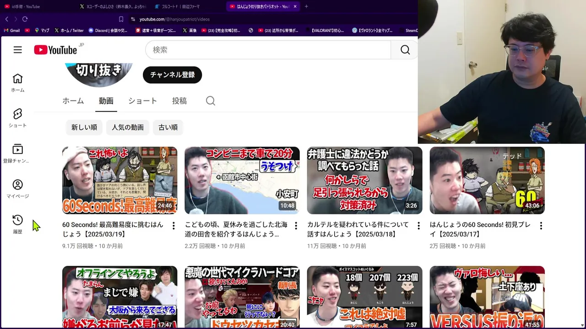Click the channel avatar 切り抜き image
The height and width of the screenshot is (329, 586).
99,74
